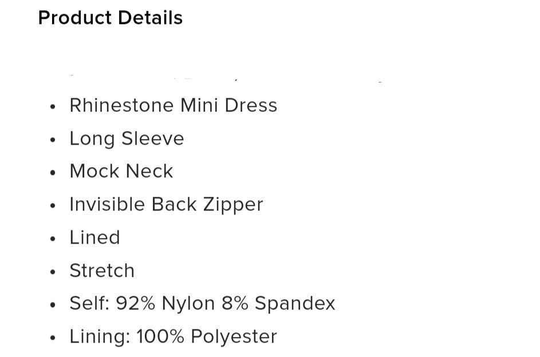The image size is (540, 357).
Task: Click the bullet before Long Sleeve
Action: [52, 140]
